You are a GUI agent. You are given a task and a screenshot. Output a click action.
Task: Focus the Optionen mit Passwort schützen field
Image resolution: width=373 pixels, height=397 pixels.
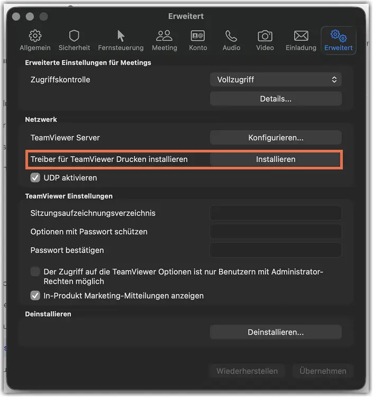[276, 232]
